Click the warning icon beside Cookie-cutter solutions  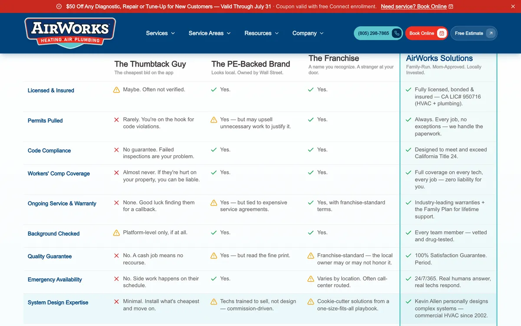pos(311,301)
